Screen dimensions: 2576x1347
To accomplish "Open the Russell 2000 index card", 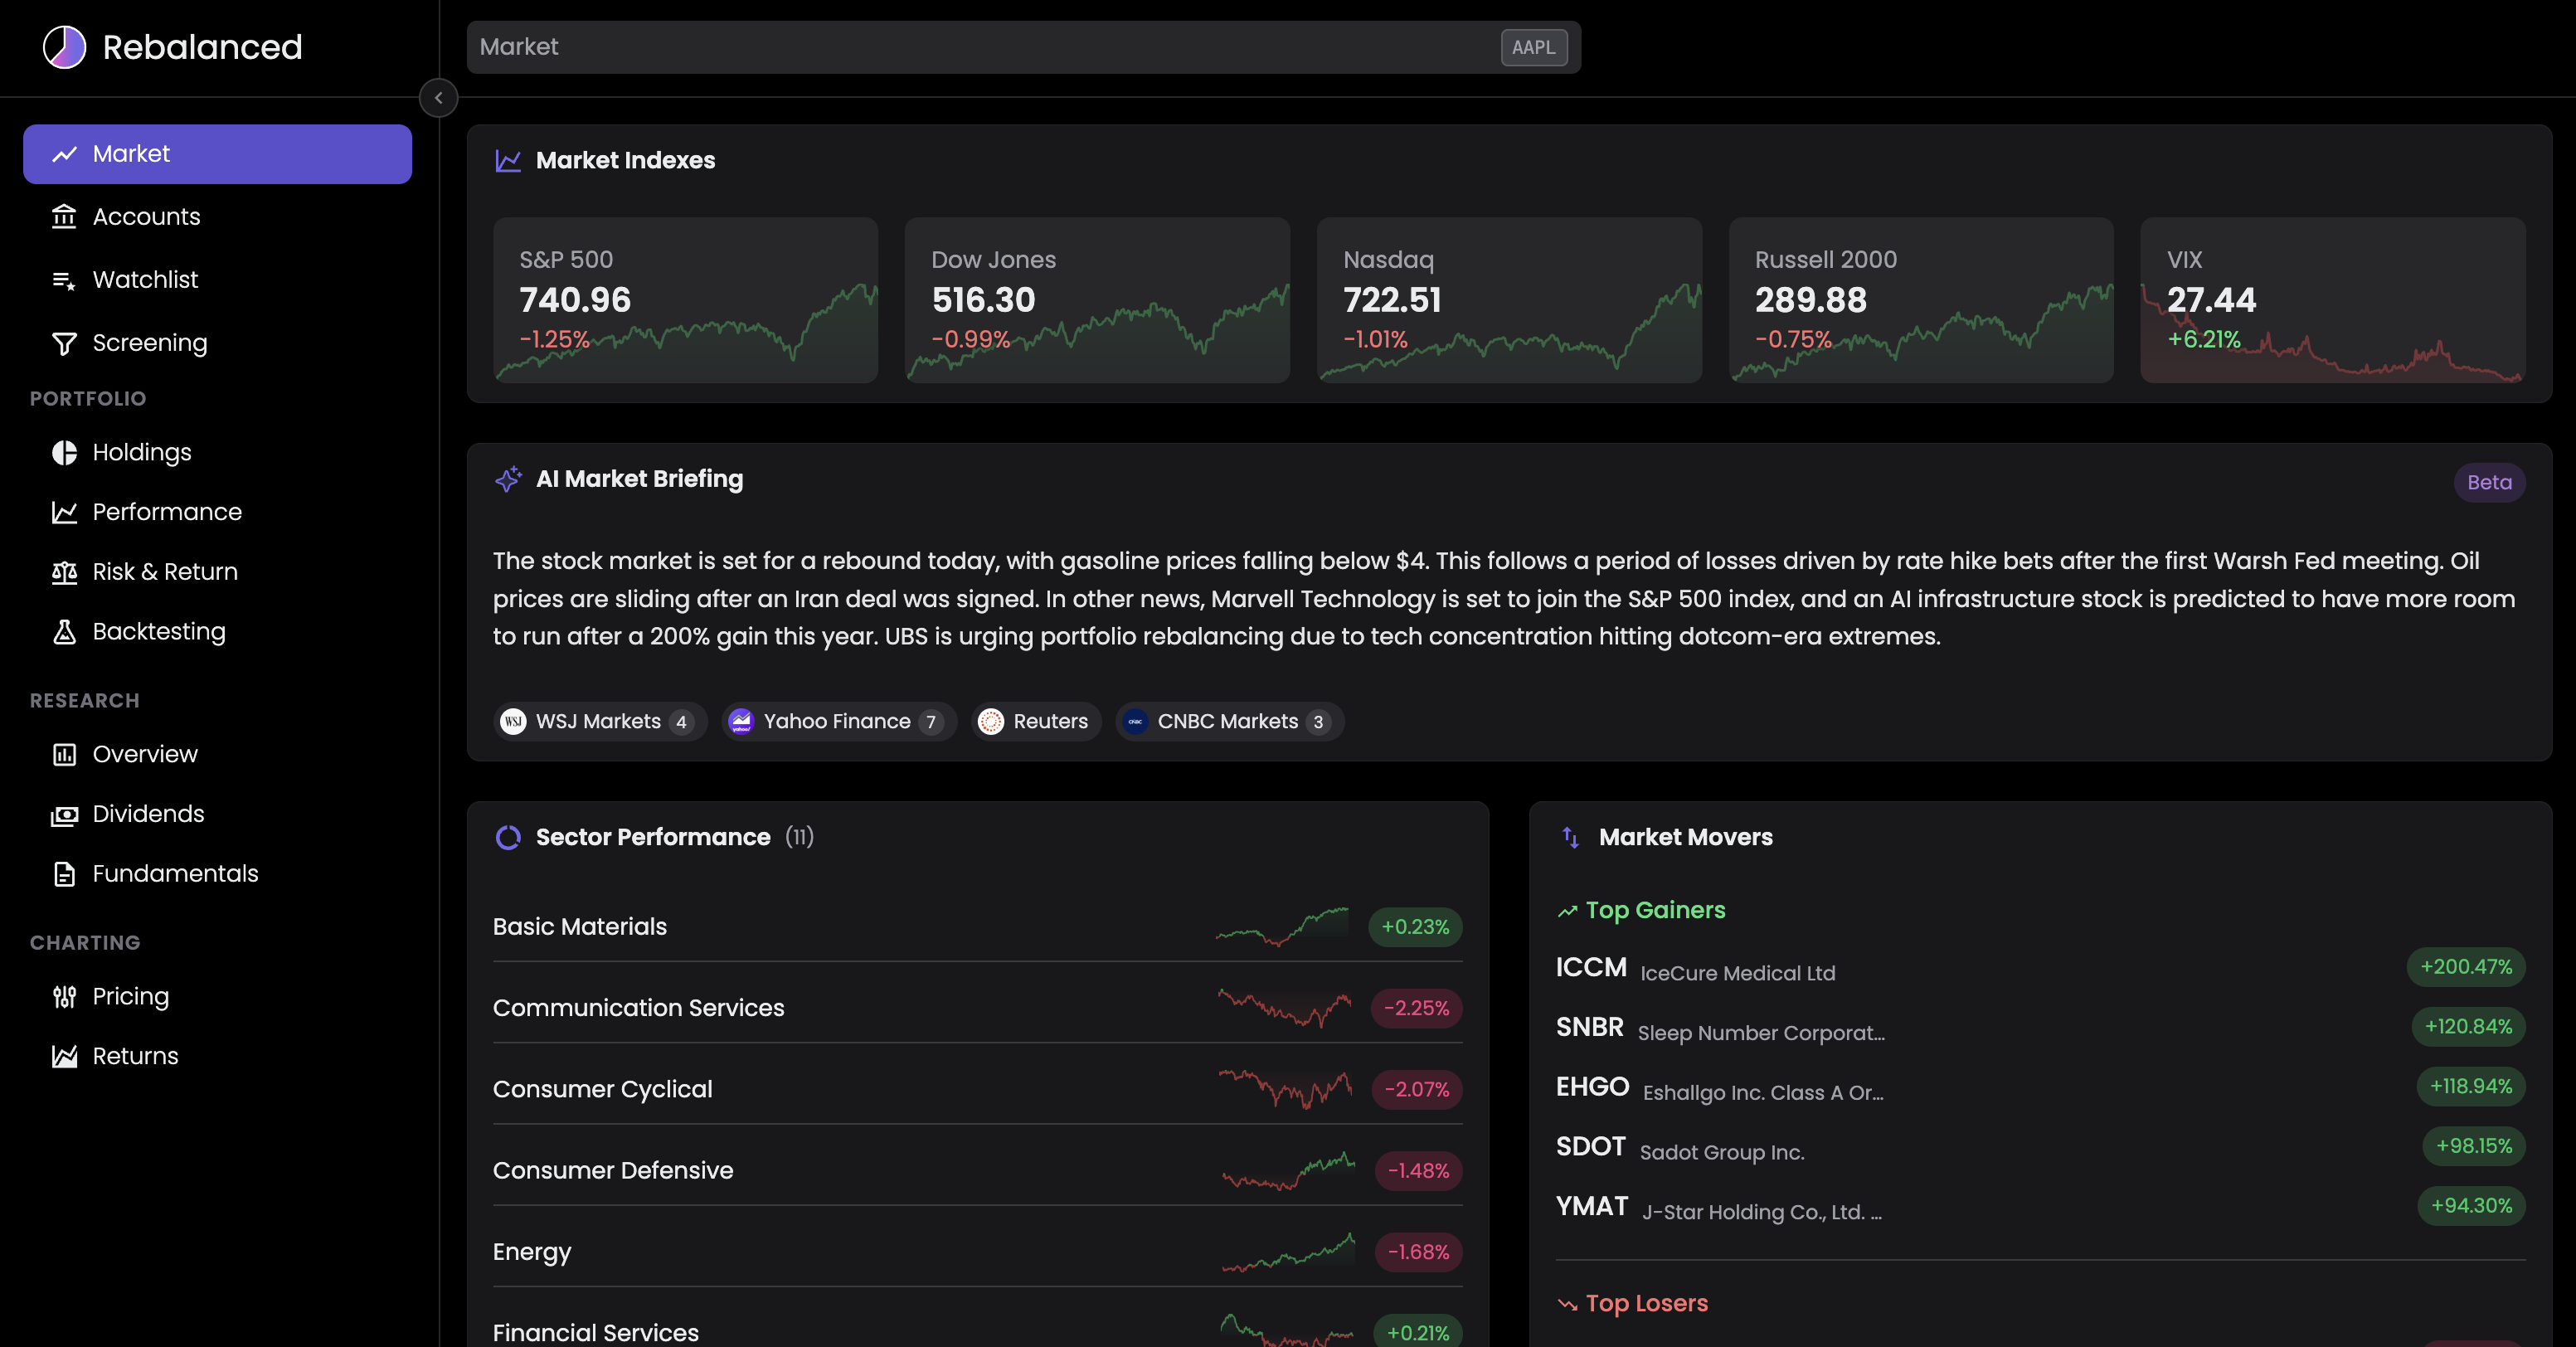I will tap(1921, 300).
